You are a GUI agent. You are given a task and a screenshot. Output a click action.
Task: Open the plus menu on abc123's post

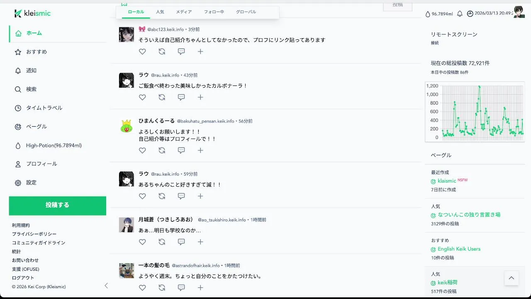click(x=200, y=51)
